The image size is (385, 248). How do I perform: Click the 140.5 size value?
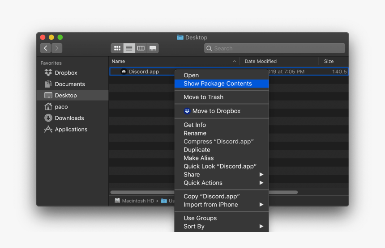339,71
